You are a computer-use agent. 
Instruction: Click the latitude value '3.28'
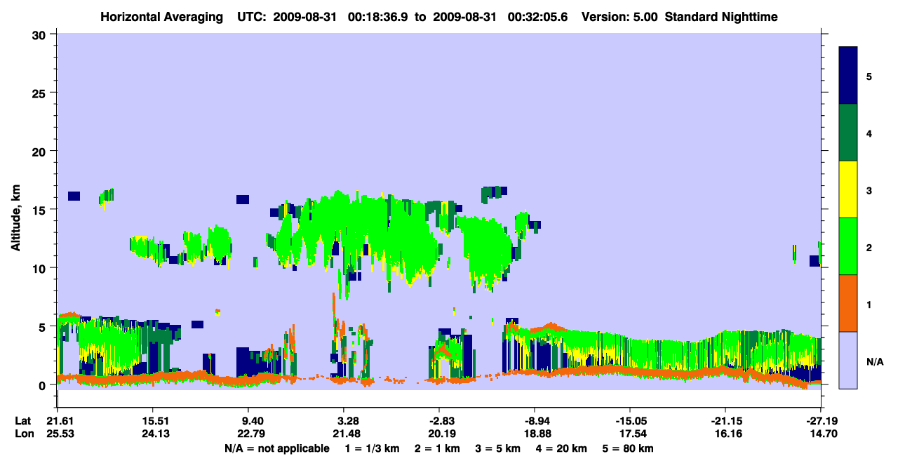click(343, 421)
